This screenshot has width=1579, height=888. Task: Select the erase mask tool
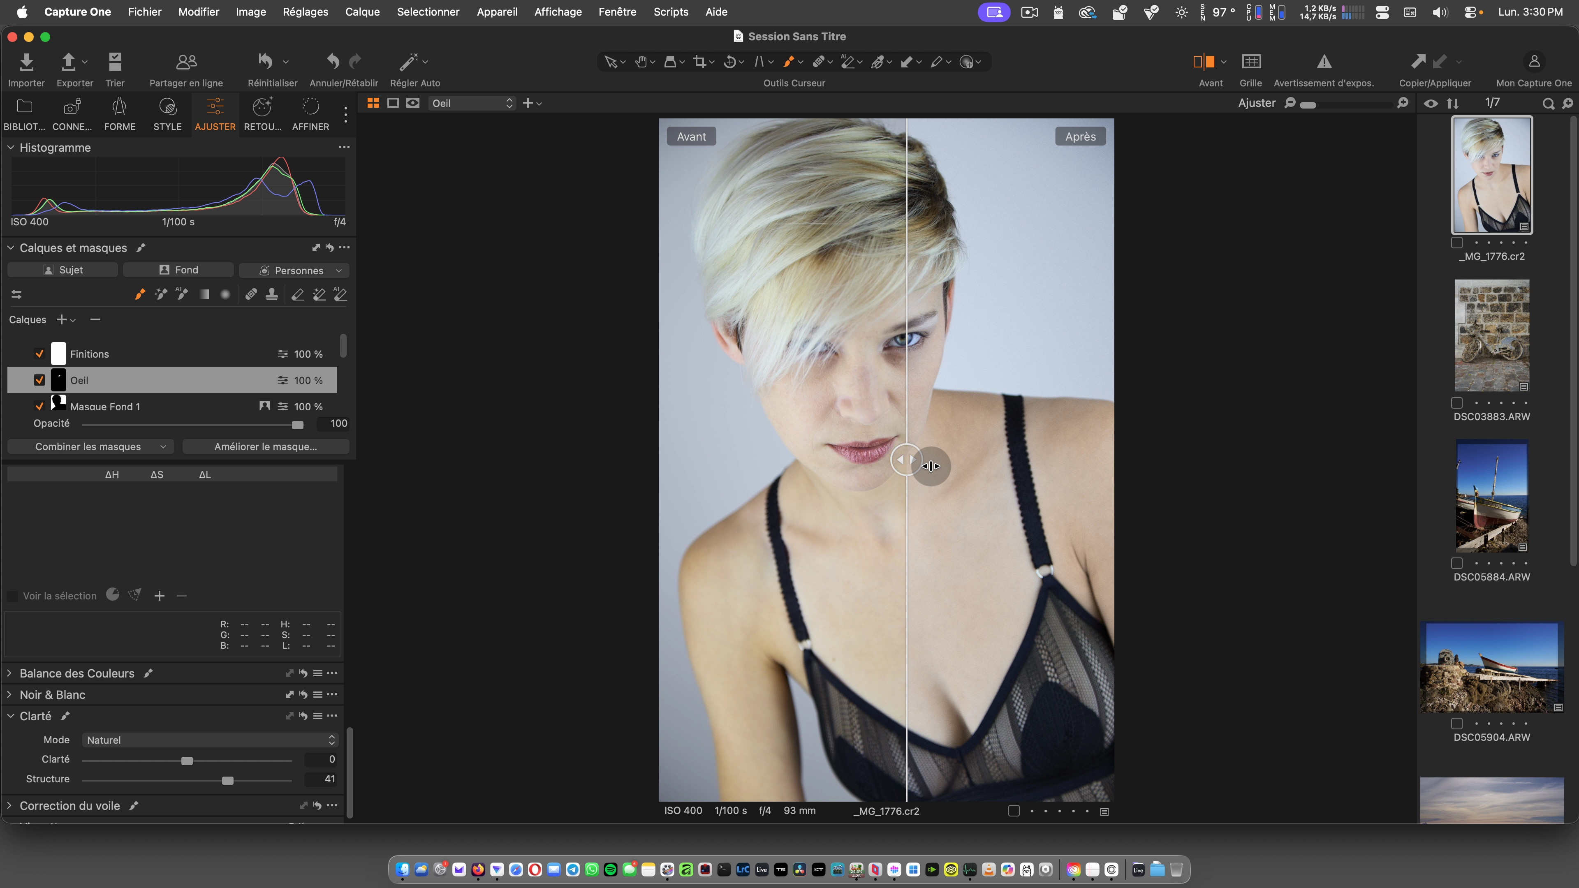297,295
